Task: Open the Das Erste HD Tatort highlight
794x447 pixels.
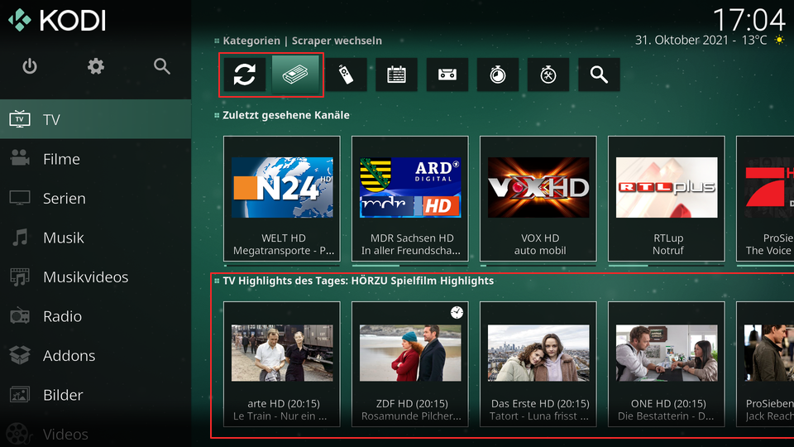Action: pos(538,364)
